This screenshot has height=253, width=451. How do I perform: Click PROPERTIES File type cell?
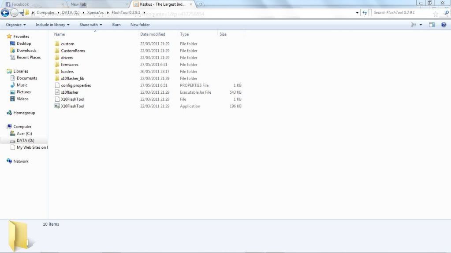tap(194, 85)
